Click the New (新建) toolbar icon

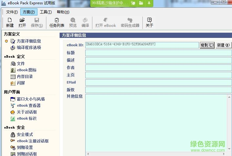[10, 20]
